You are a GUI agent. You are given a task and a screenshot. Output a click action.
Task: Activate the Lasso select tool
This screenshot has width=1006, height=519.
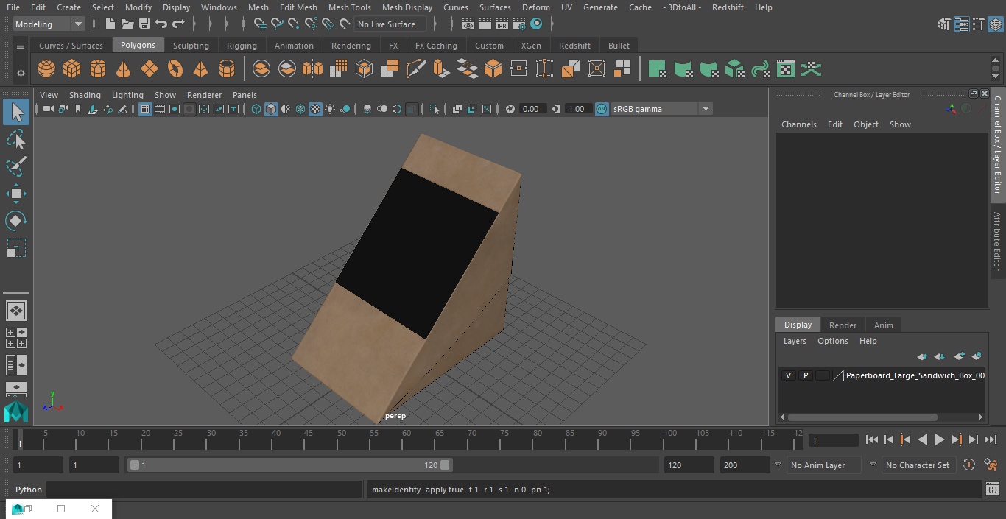[16, 140]
